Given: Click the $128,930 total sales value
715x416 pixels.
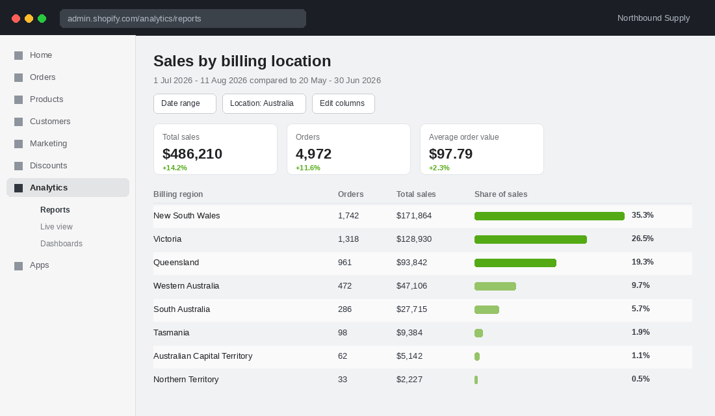Looking at the screenshot, I should click(413, 239).
